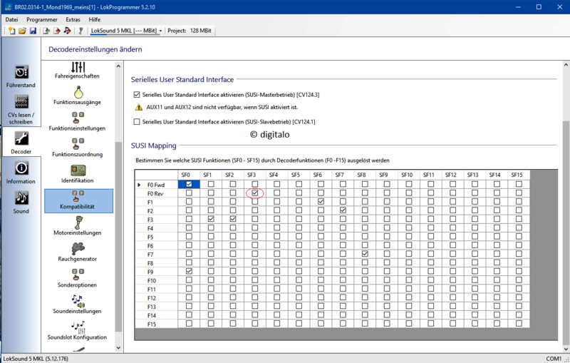Click the F0 Fwd row selector arrow
Image resolution: width=570 pixels, height=363 pixels.
139,185
